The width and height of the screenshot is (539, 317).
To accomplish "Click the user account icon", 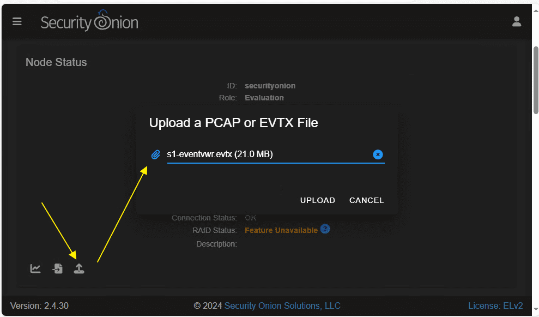I will pos(516,21).
